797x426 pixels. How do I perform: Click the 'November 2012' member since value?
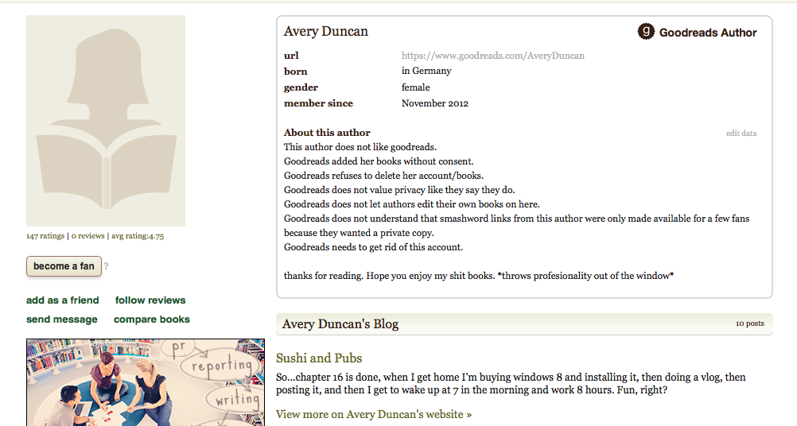pyautogui.click(x=435, y=103)
